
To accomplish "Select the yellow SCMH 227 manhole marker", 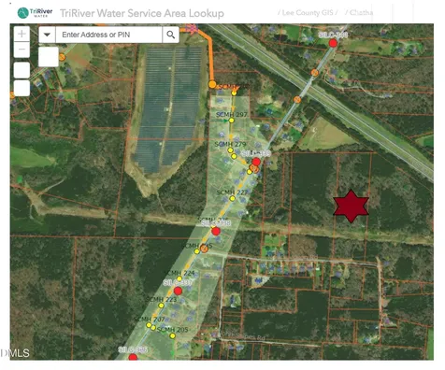I will pyautogui.click(x=232, y=198).
